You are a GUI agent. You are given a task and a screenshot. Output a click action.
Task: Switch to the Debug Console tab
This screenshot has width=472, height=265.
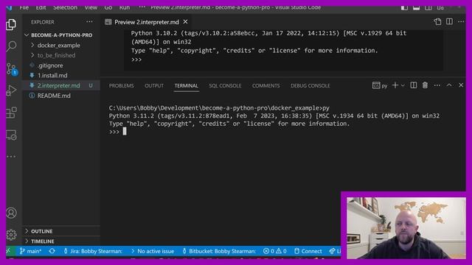coord(310,85)
